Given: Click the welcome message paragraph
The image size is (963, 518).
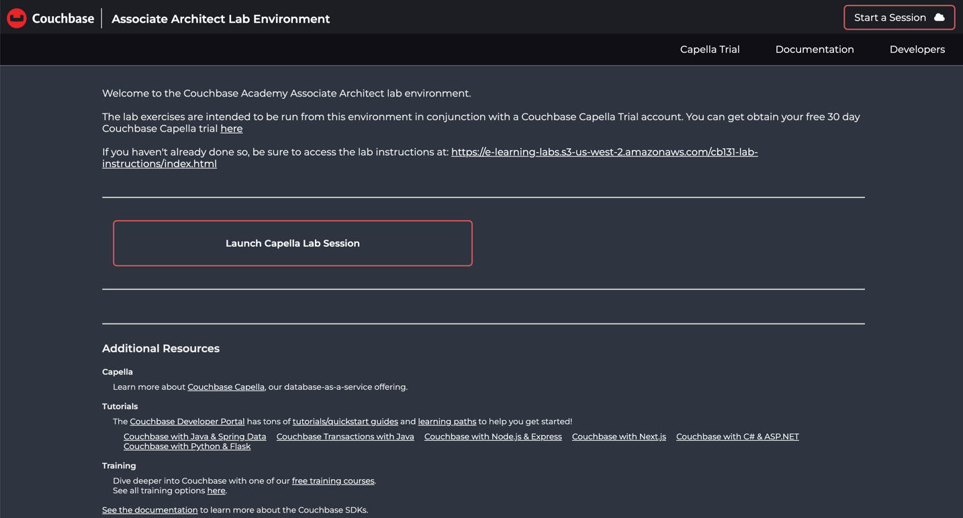Looking at the screenshot, I should click(286, 93).
